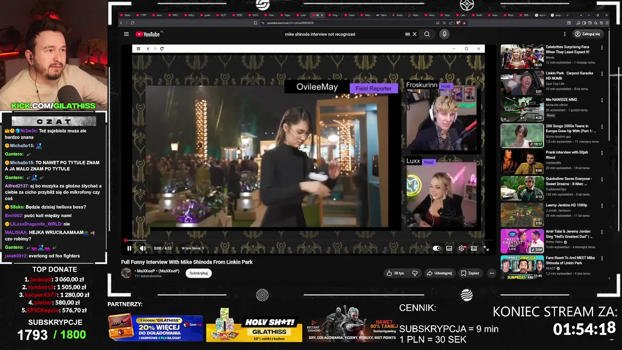The height and width of the screenshot is (350, 622).
Task: Share the video with Udostępnij
Action: pos(439,273)
